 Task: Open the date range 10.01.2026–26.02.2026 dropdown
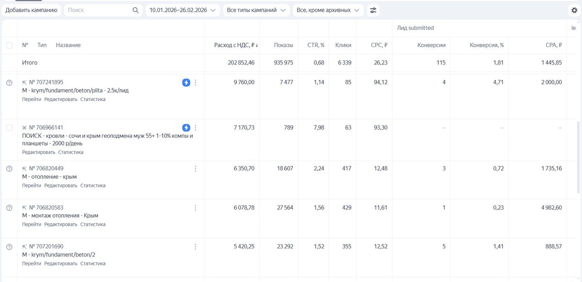click(x=182, y=10)
